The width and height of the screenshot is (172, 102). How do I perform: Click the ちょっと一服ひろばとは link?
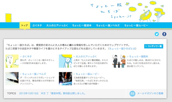coord(122,49)
